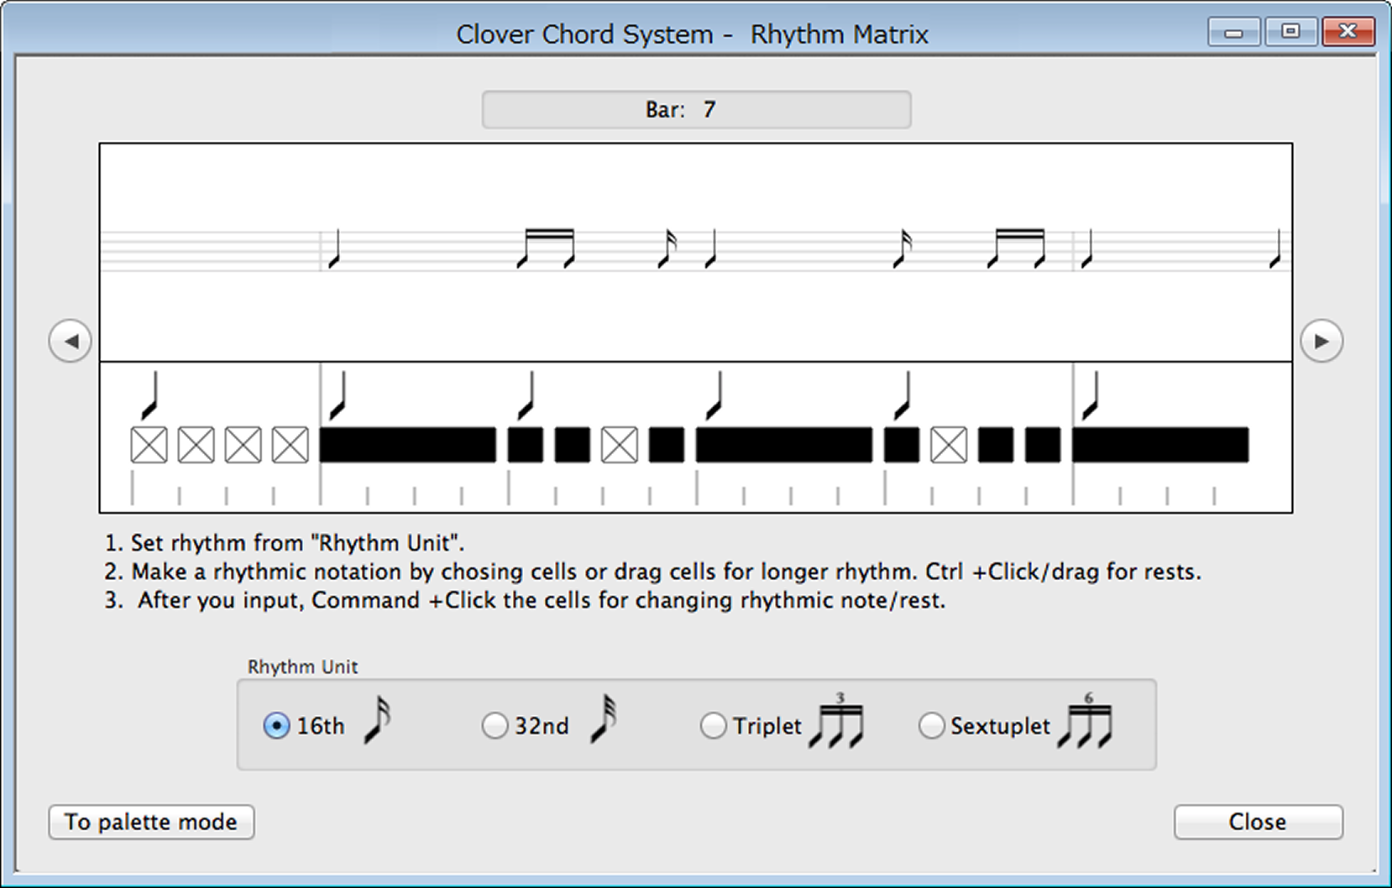
Task: Click the sextuplet beamed notes icon
Action: pos(1085,723)
